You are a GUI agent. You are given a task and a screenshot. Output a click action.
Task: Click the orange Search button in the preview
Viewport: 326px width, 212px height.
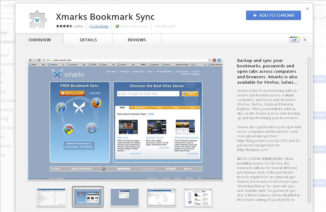pos(190,94)
